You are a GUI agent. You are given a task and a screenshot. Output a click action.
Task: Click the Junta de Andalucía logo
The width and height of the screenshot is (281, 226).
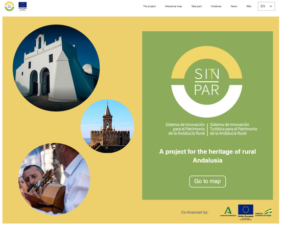tap(228, 212)
